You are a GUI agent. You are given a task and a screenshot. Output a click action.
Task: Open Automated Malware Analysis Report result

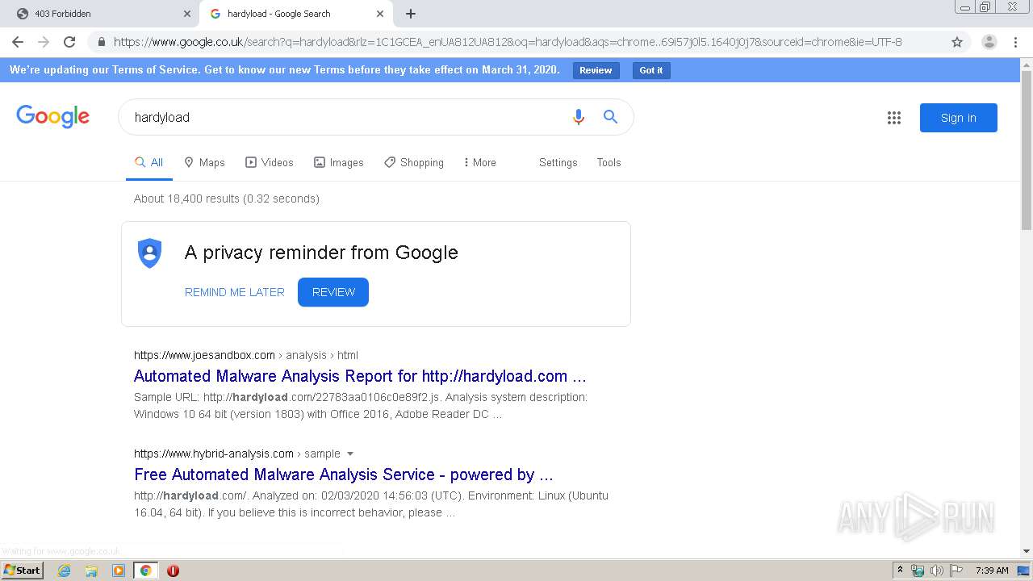point(360,376)
